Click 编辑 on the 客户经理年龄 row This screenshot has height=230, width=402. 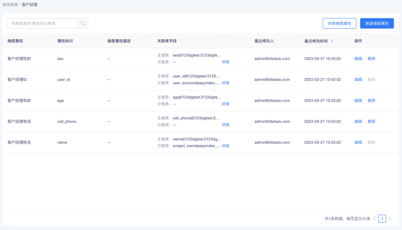358,100
